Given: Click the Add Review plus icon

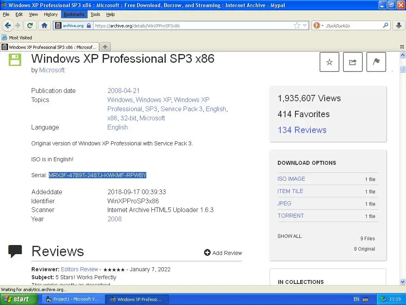Looking at the screenshot, I should pyautogui.click(x=207, y=252).
